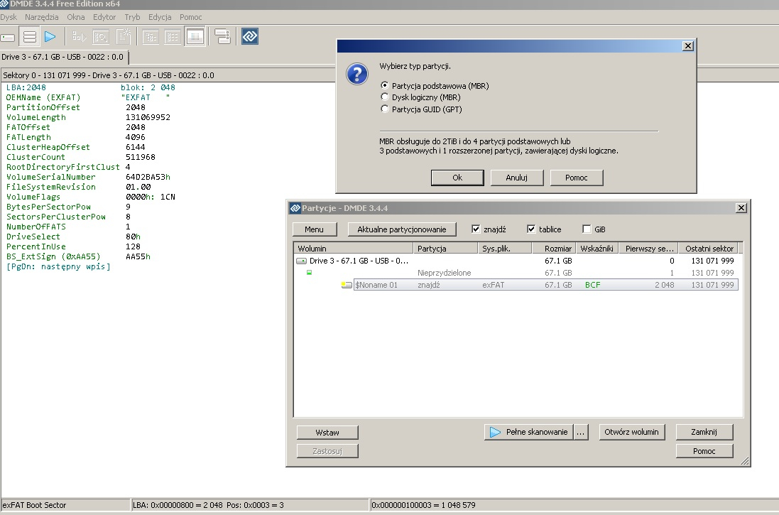Open the Edycja menu
The height and width of the screenshot is (515, 779).
click(160, 17)
